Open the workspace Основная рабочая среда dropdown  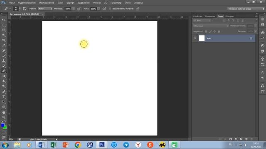click(246, 9)
